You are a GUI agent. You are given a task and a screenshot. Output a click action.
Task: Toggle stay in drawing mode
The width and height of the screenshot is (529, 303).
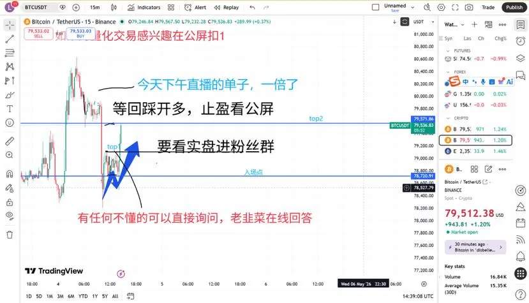(10, 188)
